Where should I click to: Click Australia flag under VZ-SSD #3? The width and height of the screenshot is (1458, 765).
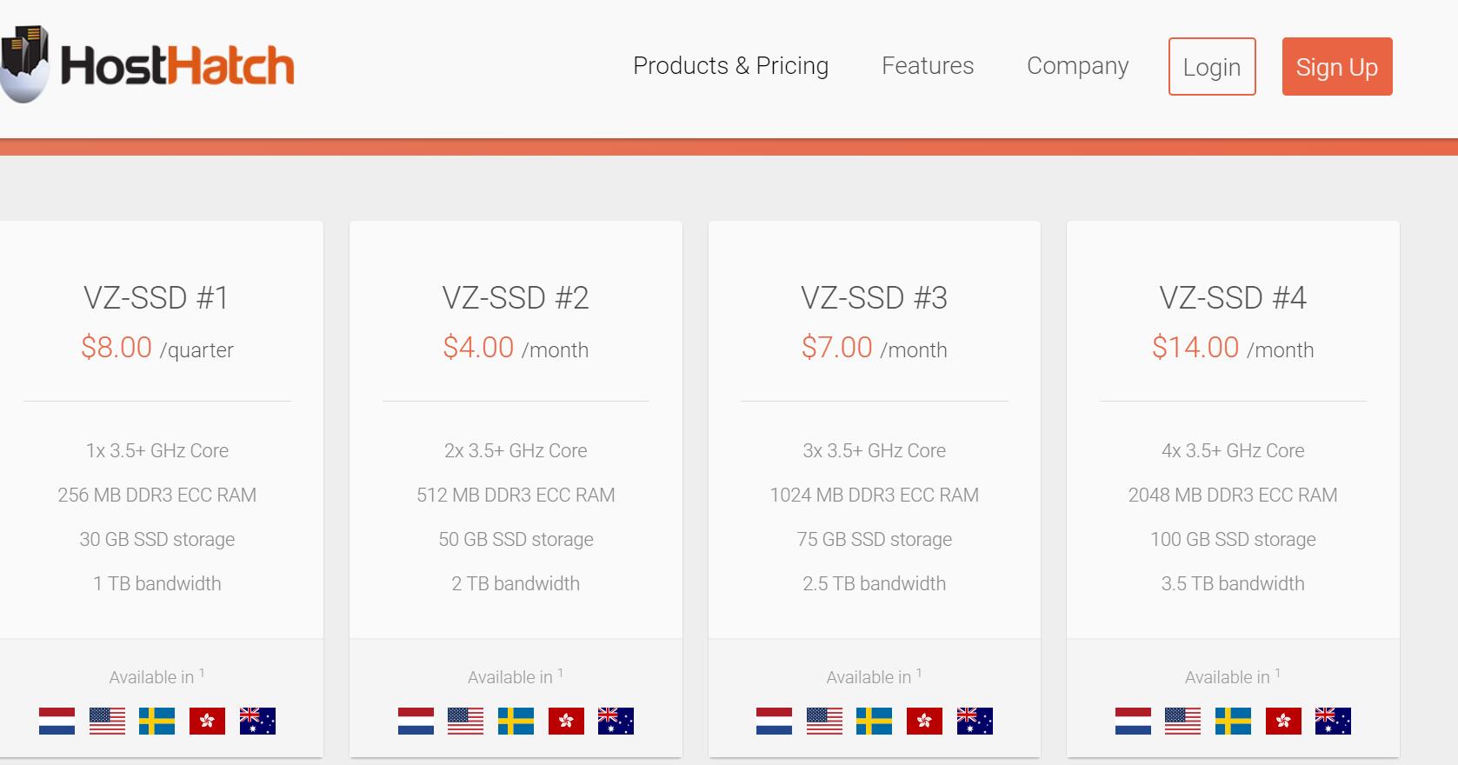pyautogui.click(x=975, y=721)
